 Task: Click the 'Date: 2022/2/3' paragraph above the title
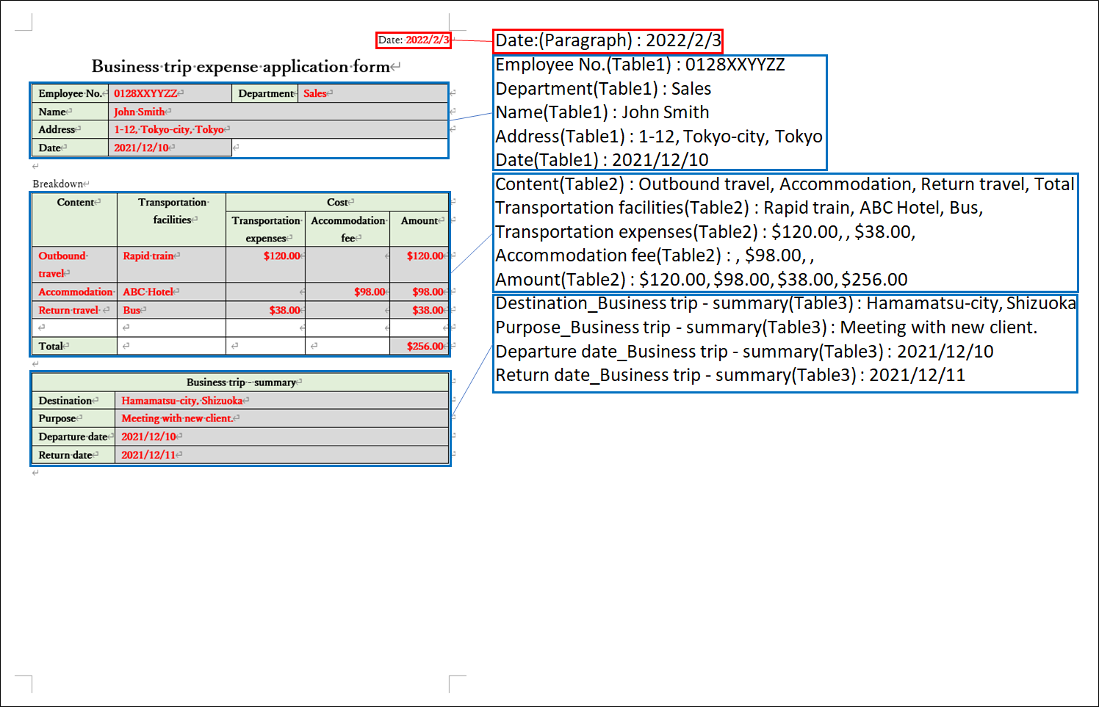point(414,40)
